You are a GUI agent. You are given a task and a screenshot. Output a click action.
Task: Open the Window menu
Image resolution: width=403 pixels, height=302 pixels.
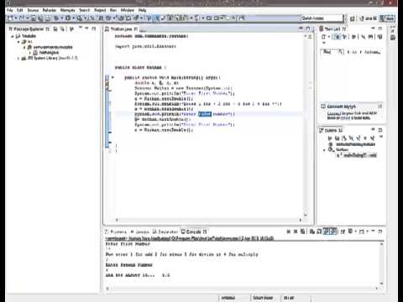128,10
